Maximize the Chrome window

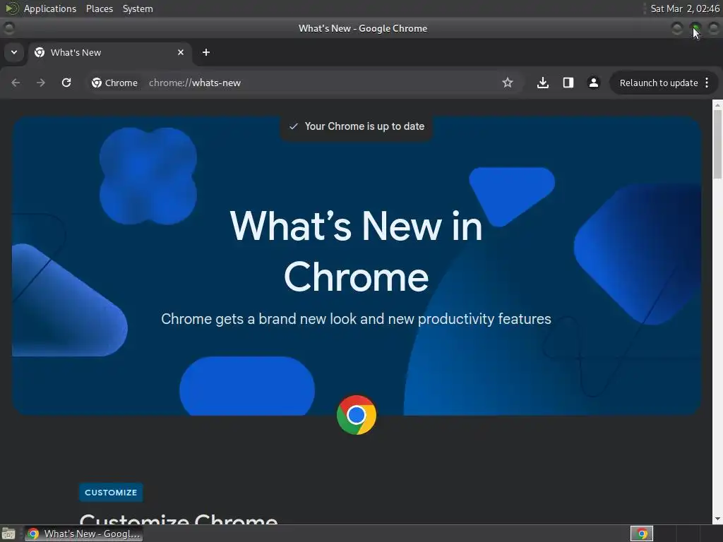(x=695, y=28)
